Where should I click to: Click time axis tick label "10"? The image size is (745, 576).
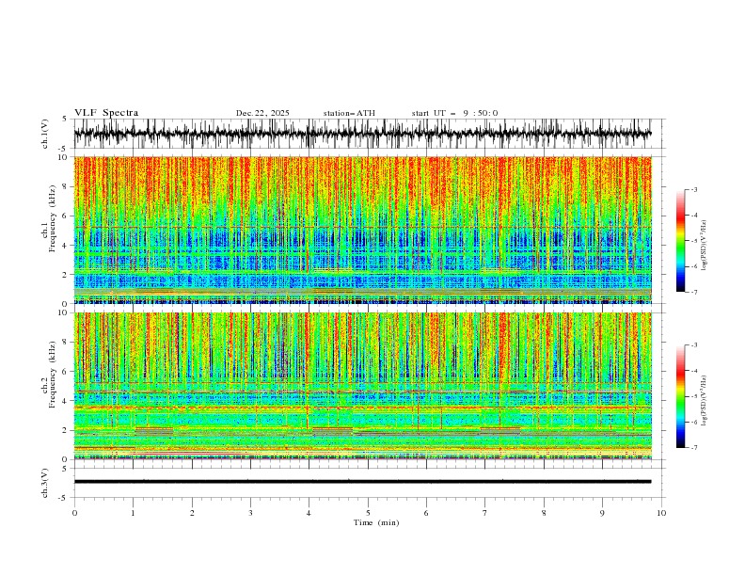pyautogui.click(x=661, y=513)
